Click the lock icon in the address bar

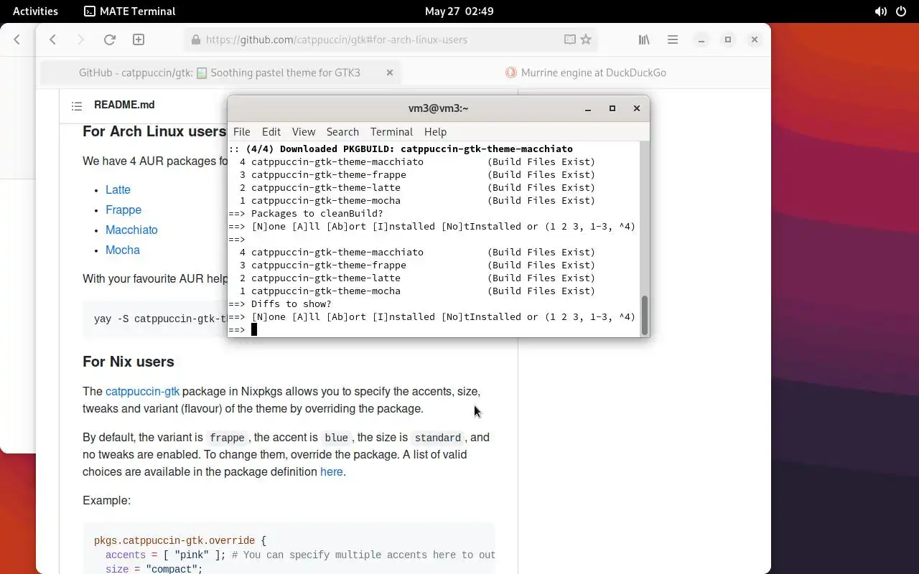195,39
